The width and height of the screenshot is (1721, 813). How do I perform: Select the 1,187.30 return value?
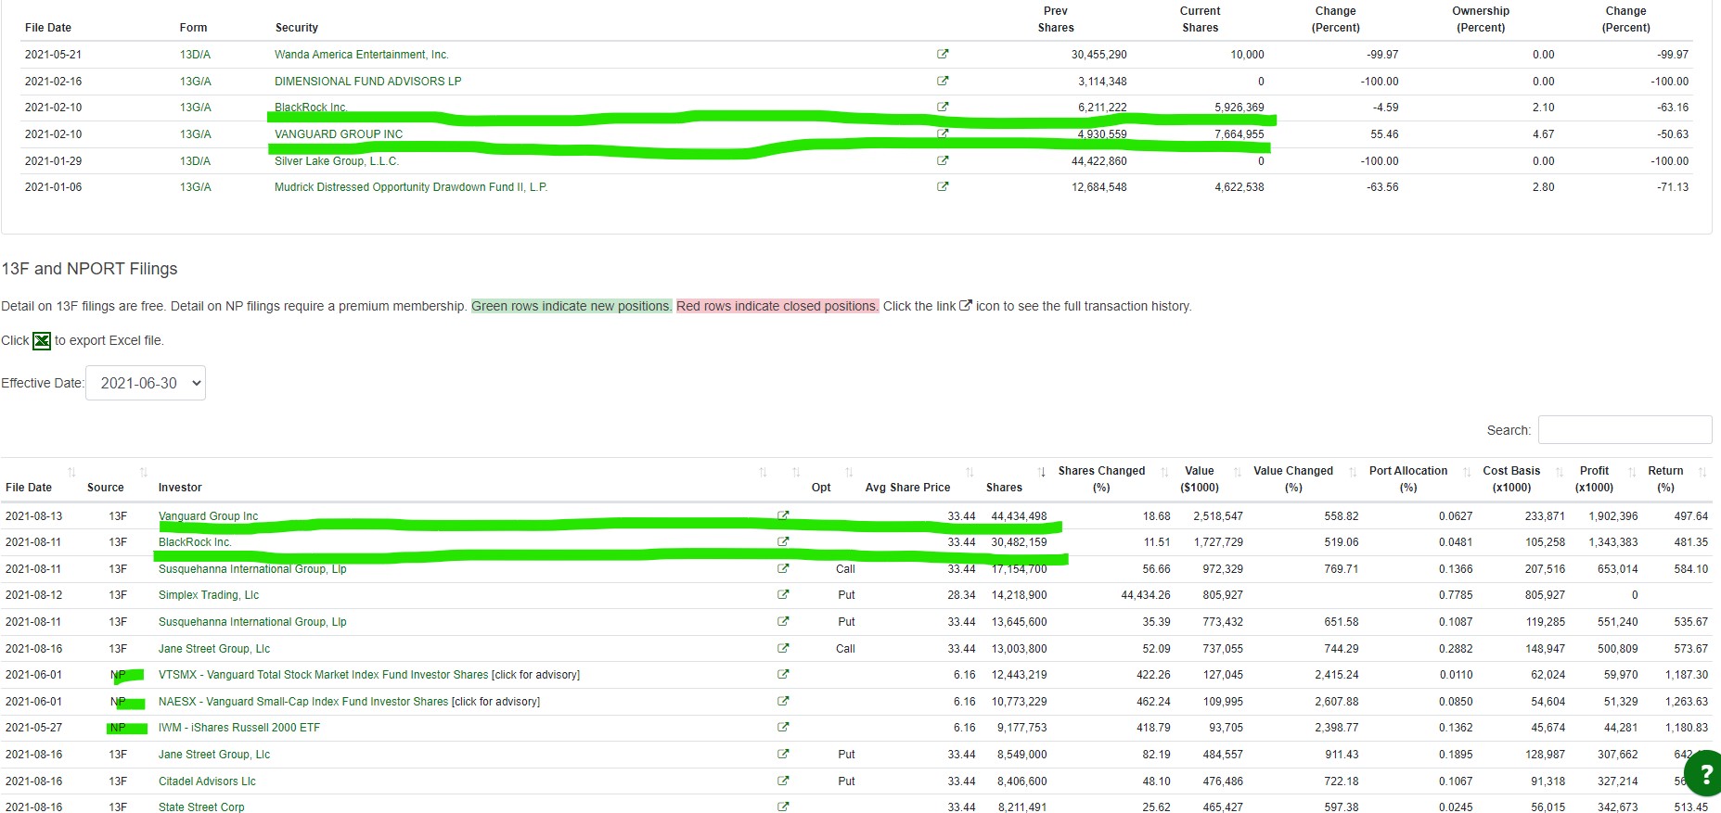coord(1686,675)
